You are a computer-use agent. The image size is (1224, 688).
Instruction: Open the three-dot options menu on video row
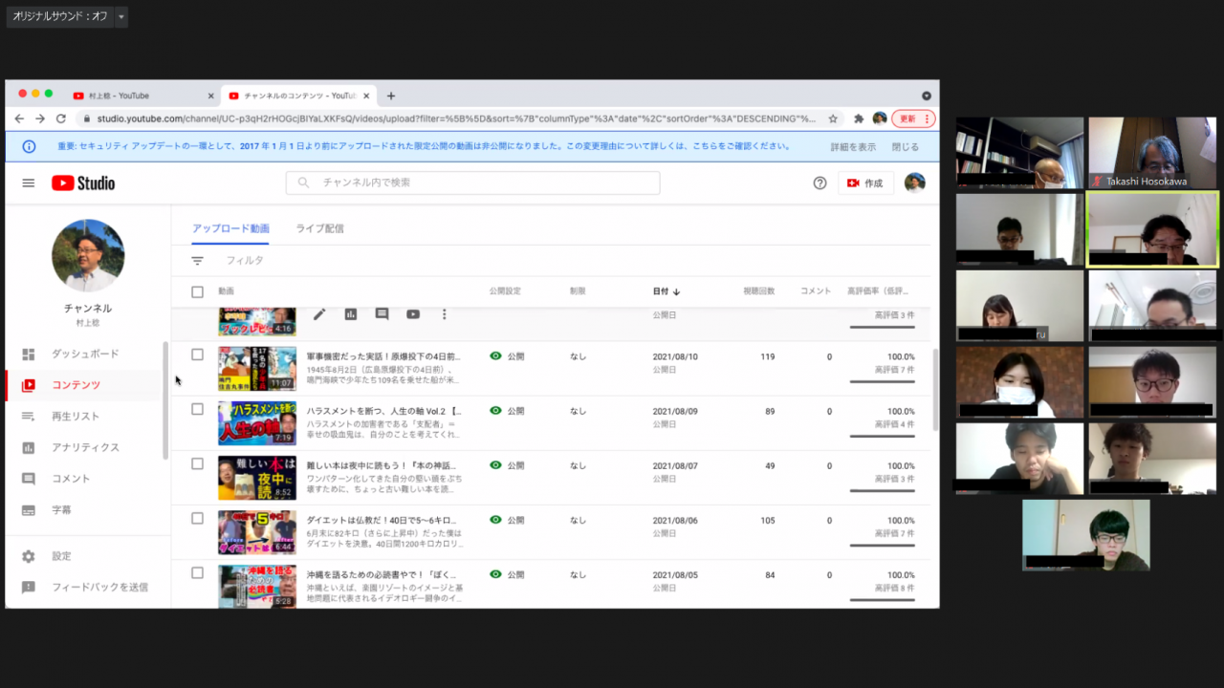tap(444, 314)
